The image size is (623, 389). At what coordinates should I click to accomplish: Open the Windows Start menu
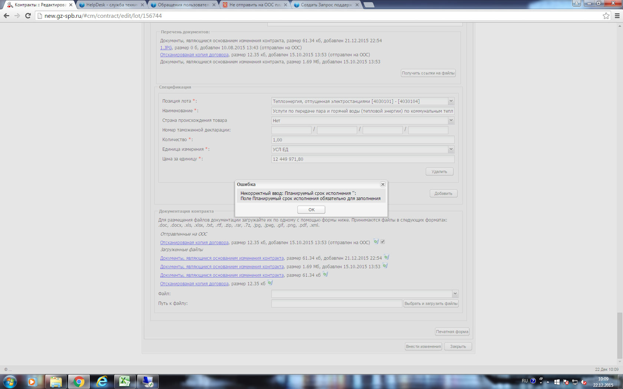(x=10, y=382)
